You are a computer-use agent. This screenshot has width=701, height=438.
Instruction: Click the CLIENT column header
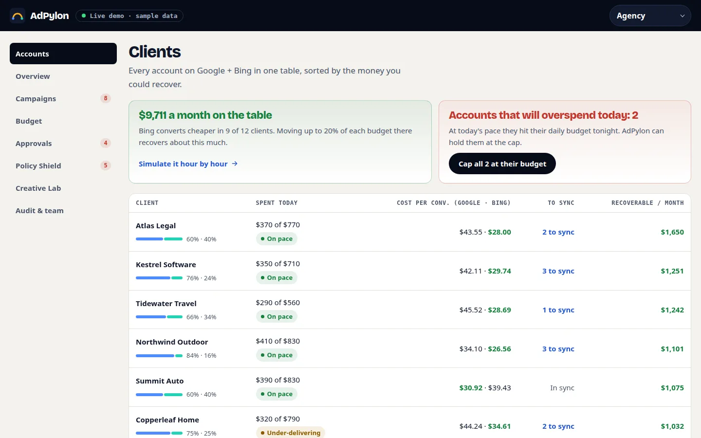(147, 203)
